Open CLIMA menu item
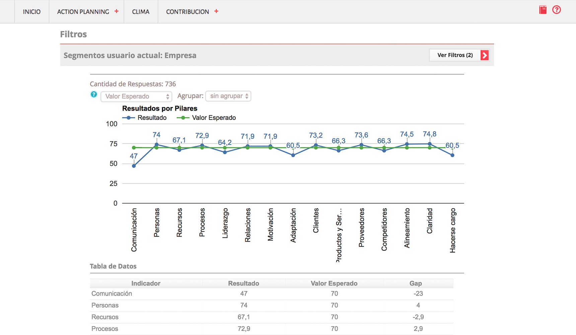Image resolution: width=576 pixels, height=335 pixels. 141,12
